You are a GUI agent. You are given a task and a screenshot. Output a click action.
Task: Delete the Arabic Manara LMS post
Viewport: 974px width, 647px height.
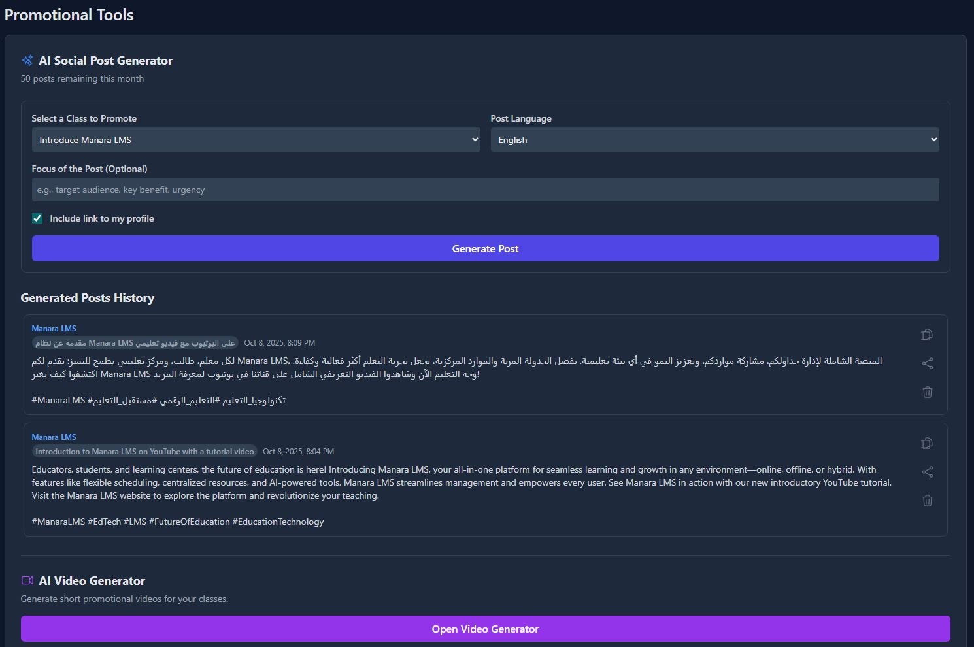[927, 392]
